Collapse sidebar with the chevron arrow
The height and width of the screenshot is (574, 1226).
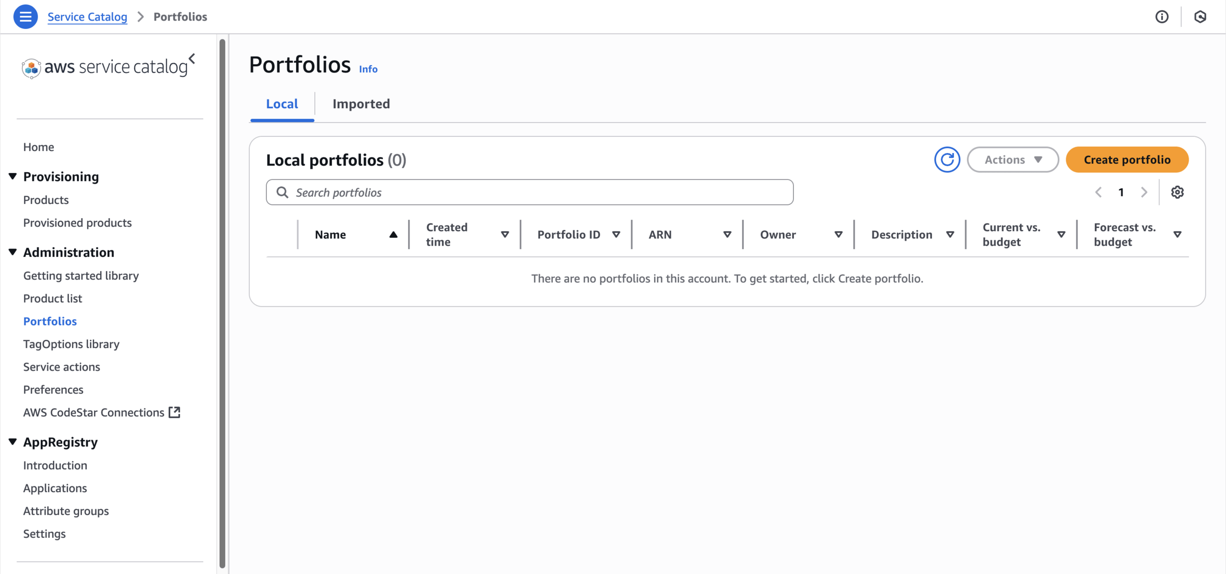192,59
